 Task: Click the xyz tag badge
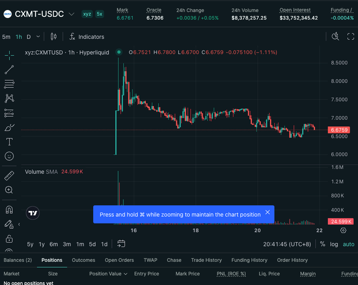87,14
